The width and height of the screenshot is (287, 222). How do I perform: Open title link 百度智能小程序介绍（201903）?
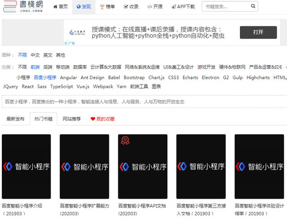(x=22, y=209)
